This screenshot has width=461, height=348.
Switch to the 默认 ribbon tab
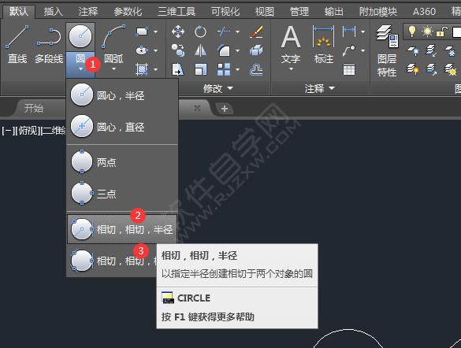click(x=19, y=12)
